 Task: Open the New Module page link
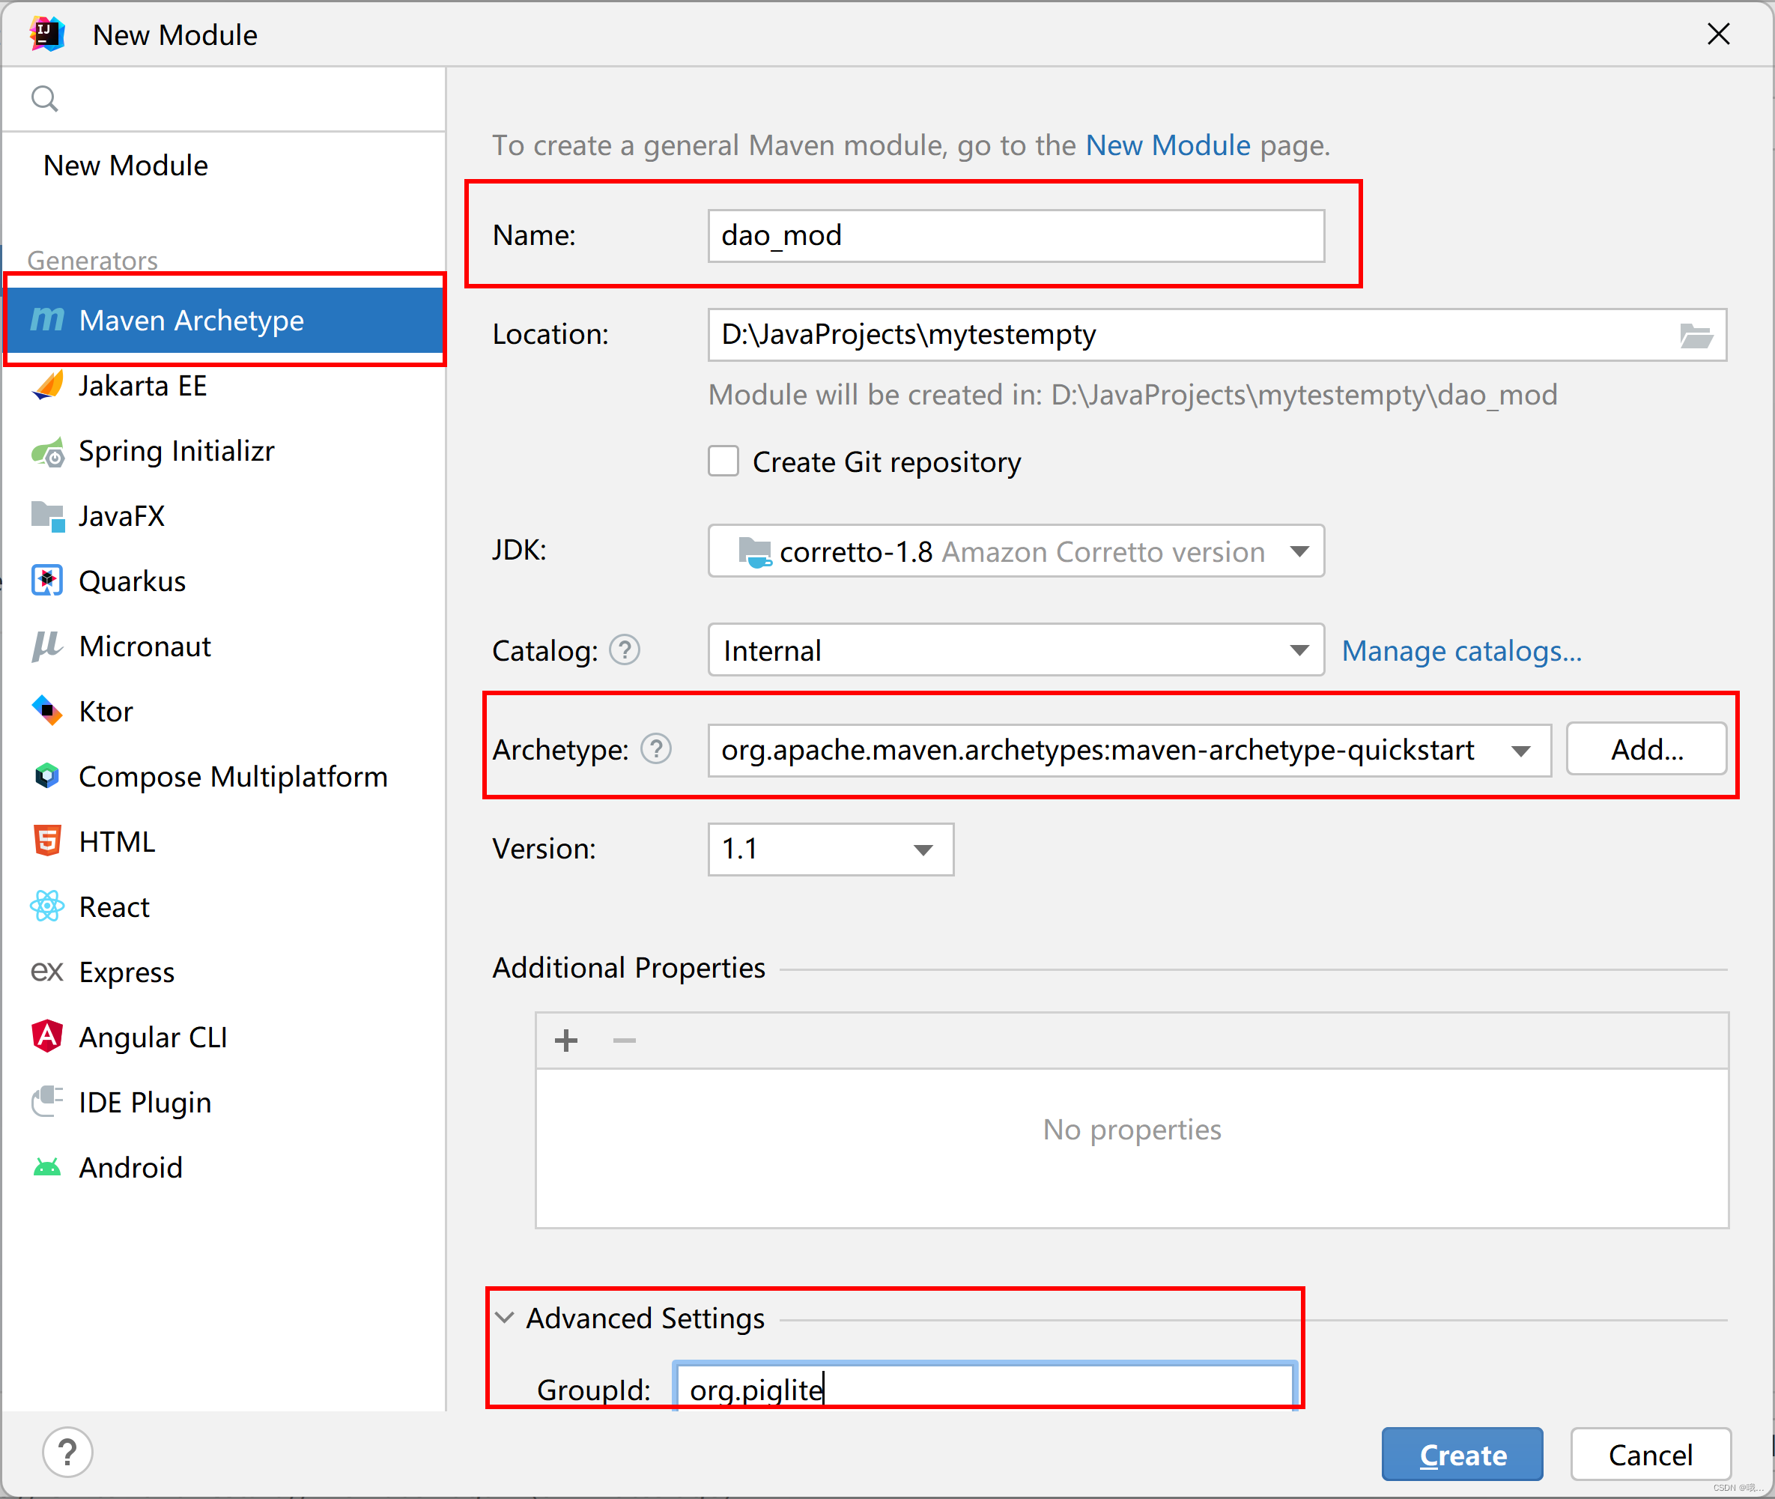[x=1168, y=145]
